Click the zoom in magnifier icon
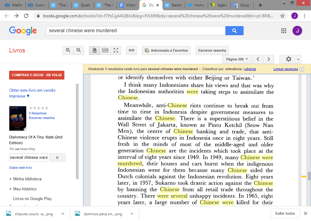Screen dimensions: 311x221 pos(68,50)
